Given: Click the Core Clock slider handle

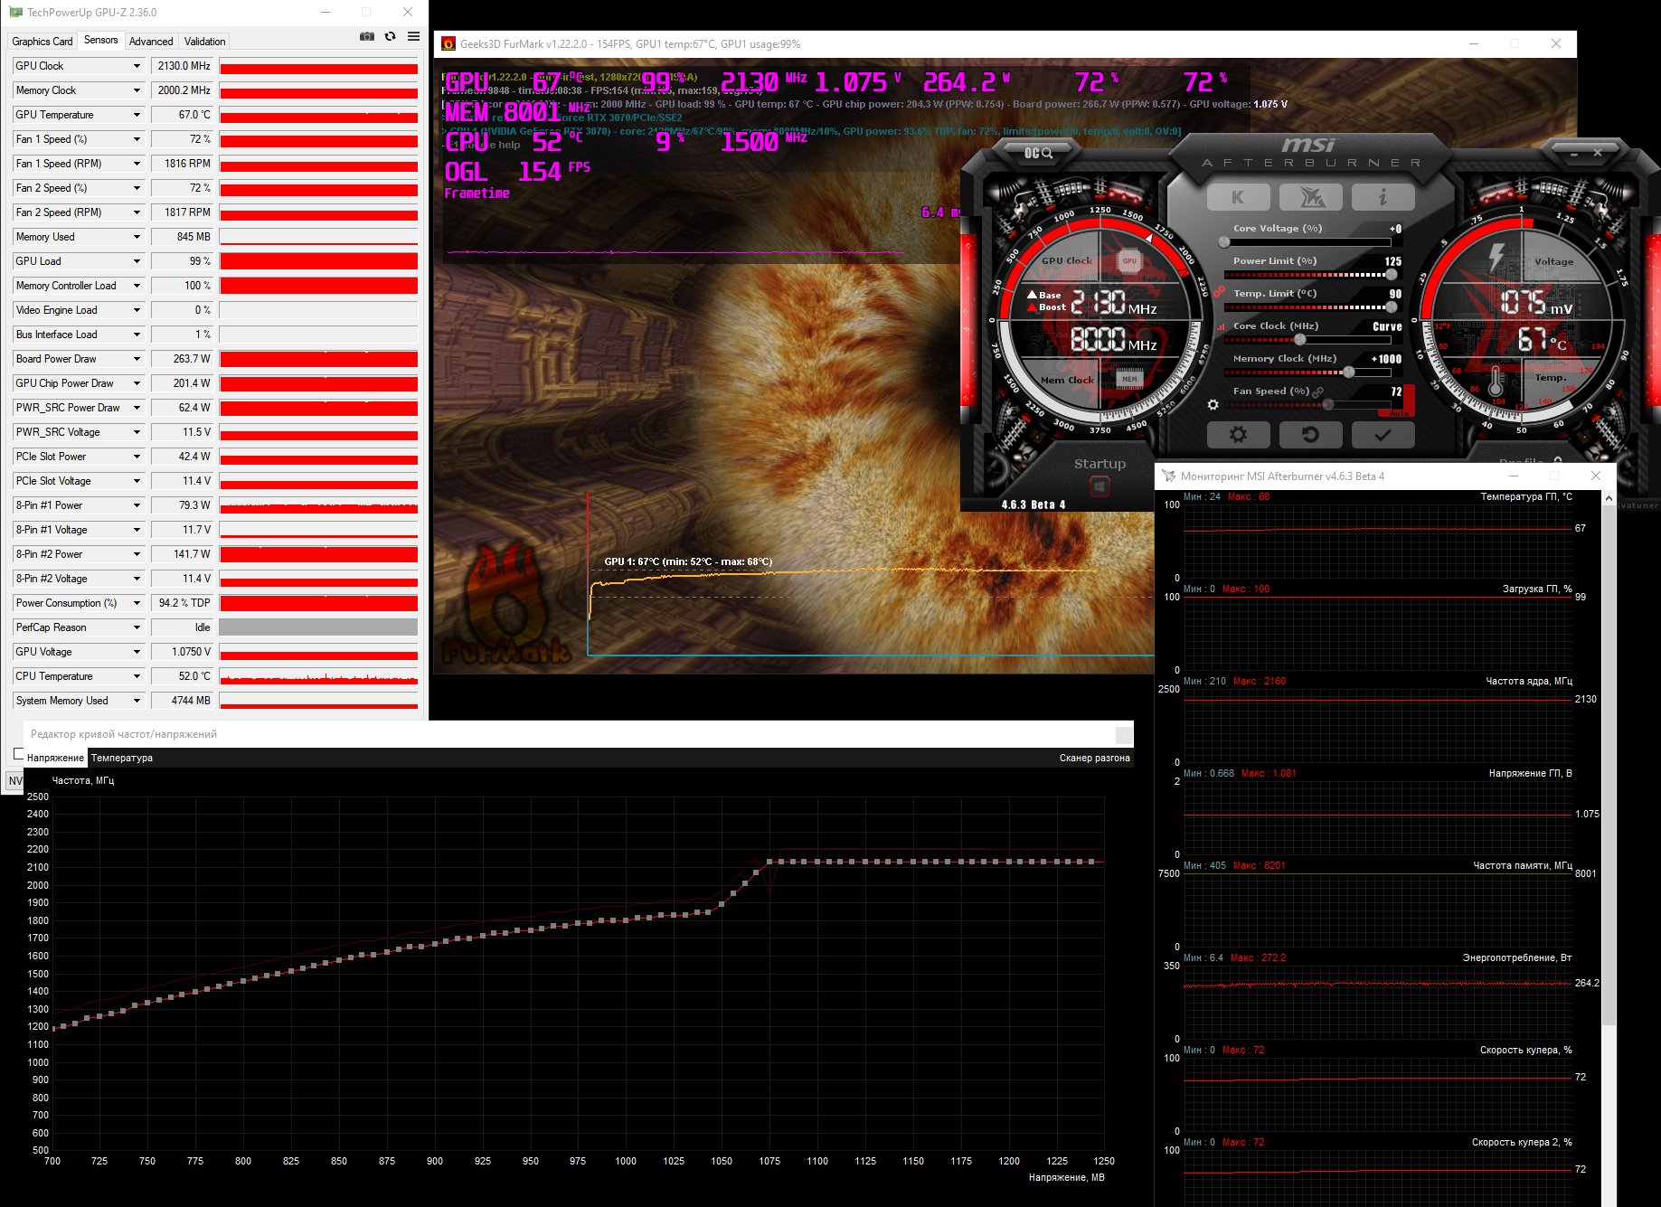Looking at the screenshot, I should coord(1299,340).
